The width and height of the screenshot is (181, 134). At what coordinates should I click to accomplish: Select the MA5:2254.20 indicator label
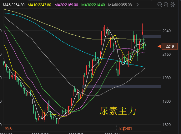[x=14, y=5]
